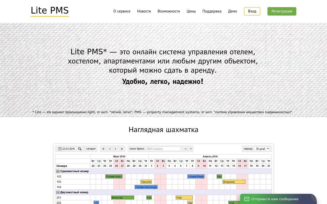327x204 pixels.
Task: Collapse the Одноместный номер group
Action: [58, 171]
